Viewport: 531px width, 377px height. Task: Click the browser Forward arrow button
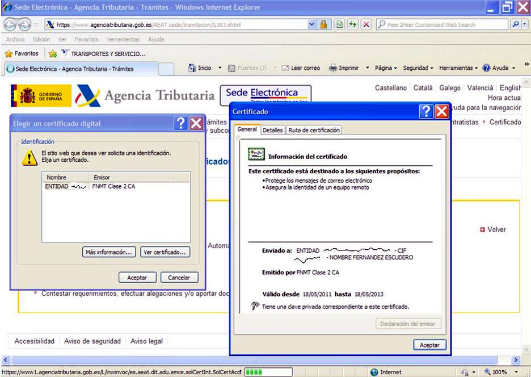pos(24,24)
